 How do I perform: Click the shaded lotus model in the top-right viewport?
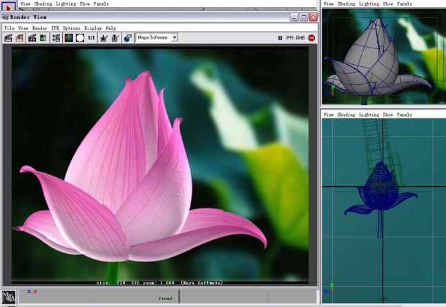(x=378, y=58)
